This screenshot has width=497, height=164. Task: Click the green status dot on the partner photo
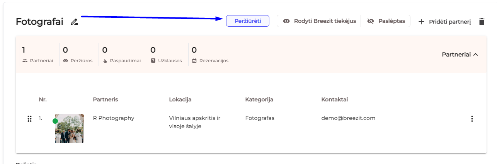point(55,121)
